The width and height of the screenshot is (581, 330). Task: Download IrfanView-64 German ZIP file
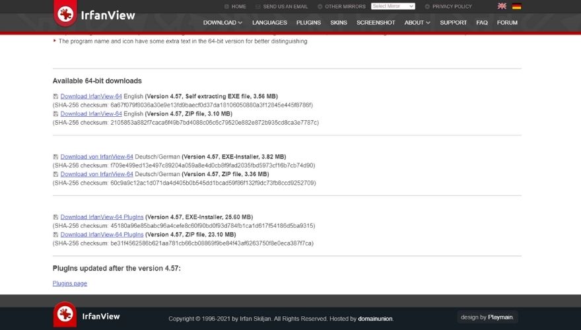[96, 174]
